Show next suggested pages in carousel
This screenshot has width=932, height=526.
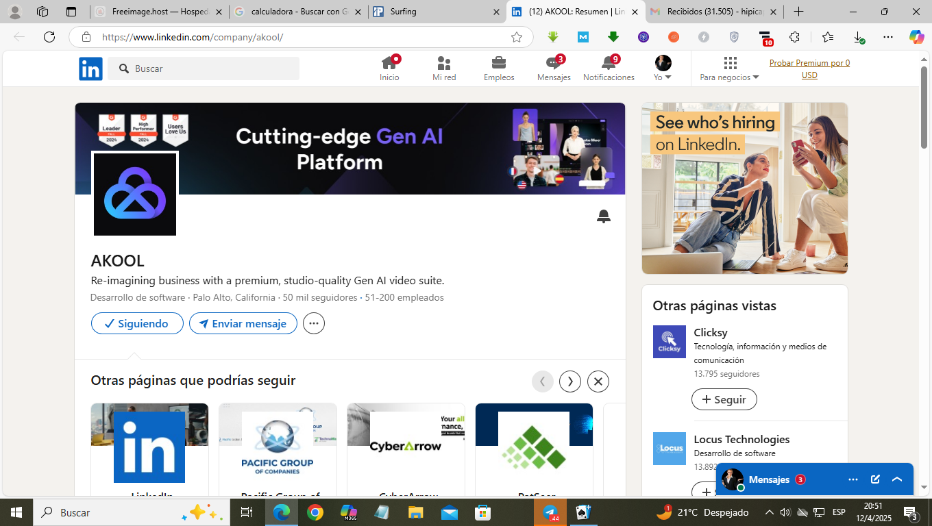click(570, 381)
